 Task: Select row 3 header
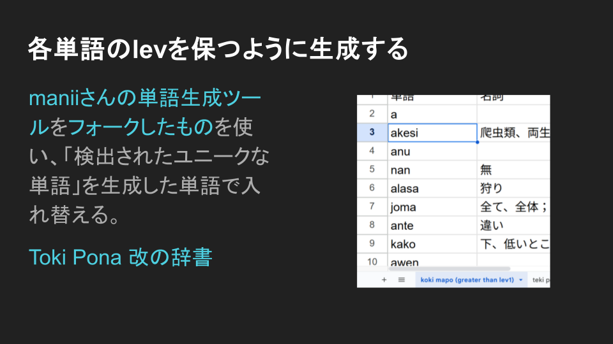[x=372, y=133]
